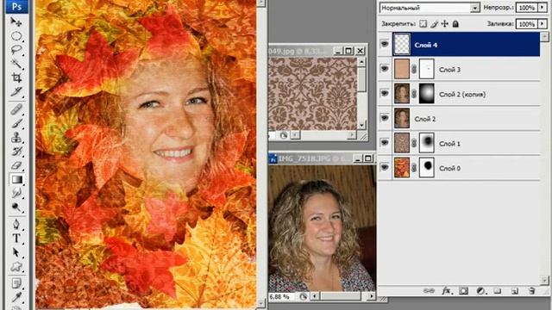
Task: Click the Заливка 100% value field
Action: coord(527,24)
